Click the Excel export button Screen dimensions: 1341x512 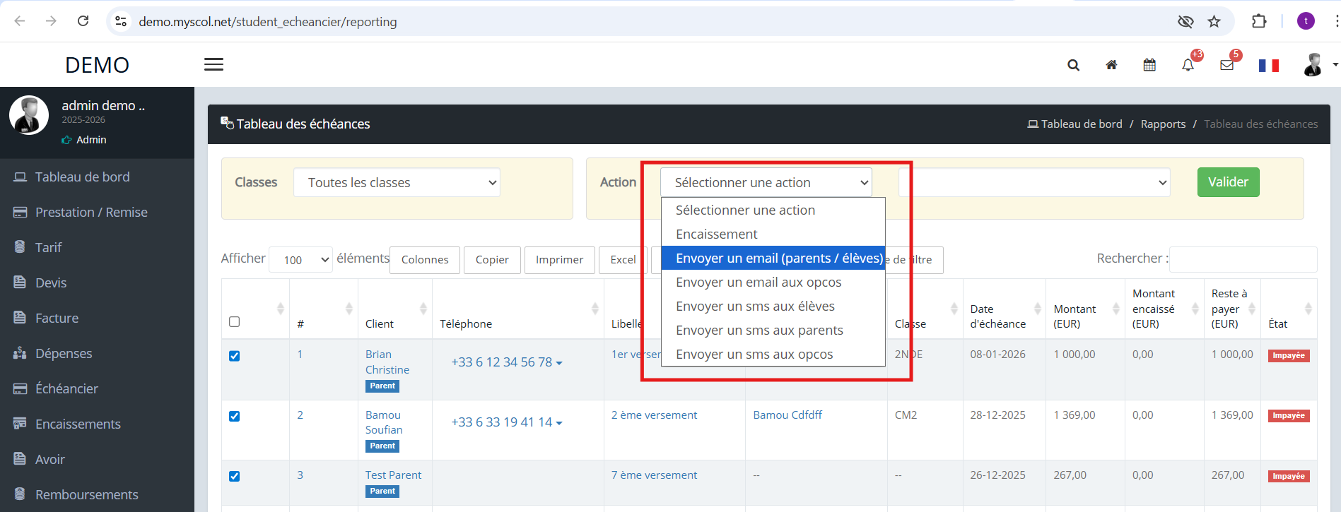[x=623, y=260]
